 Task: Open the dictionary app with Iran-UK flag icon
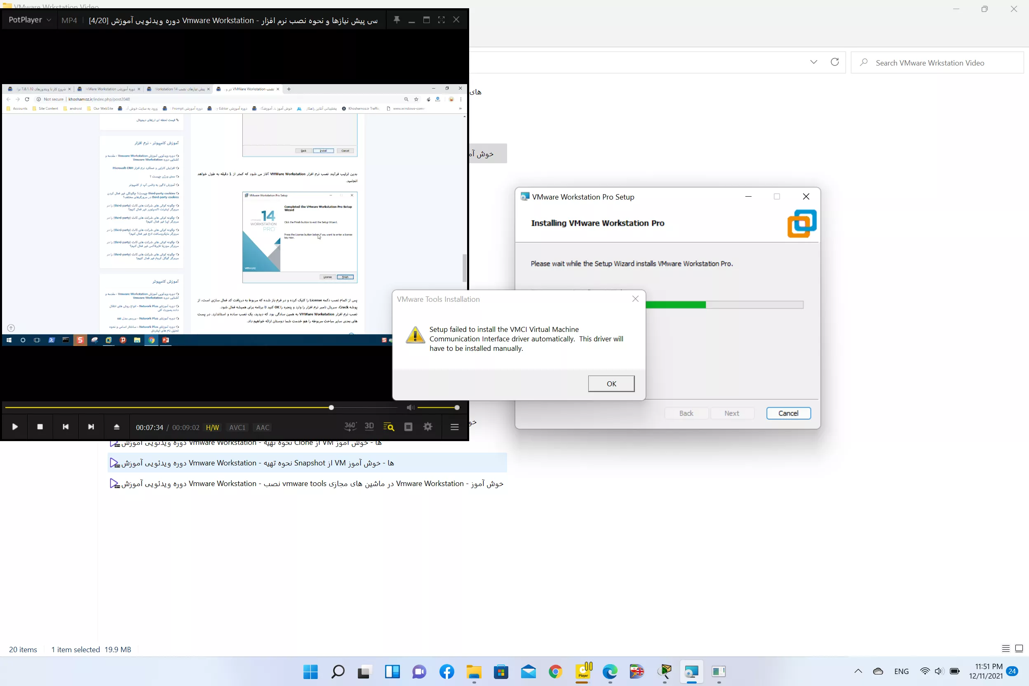pyautogui.click(x=637, y=672)
